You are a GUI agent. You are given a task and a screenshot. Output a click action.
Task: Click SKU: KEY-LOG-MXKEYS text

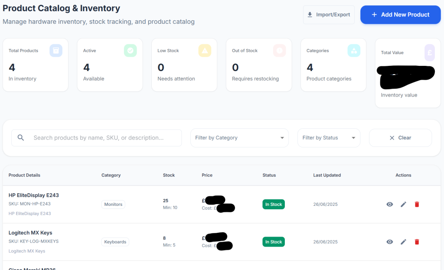(33, 241)
